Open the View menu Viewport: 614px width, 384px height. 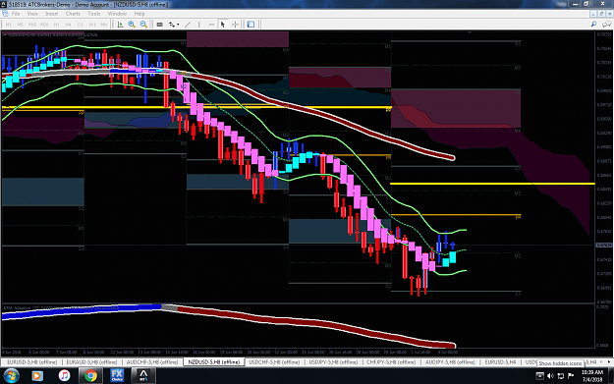(32, 14)
